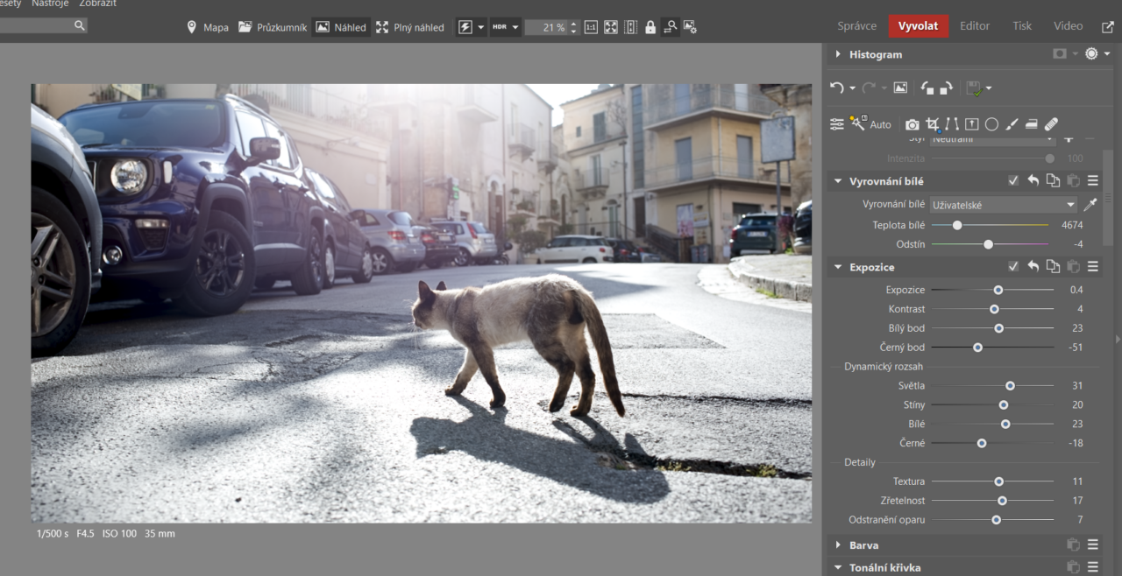Viewport: 1122px width, 576px height.
Task: Switch to the Editor tab
Action: tap(974, 26)
